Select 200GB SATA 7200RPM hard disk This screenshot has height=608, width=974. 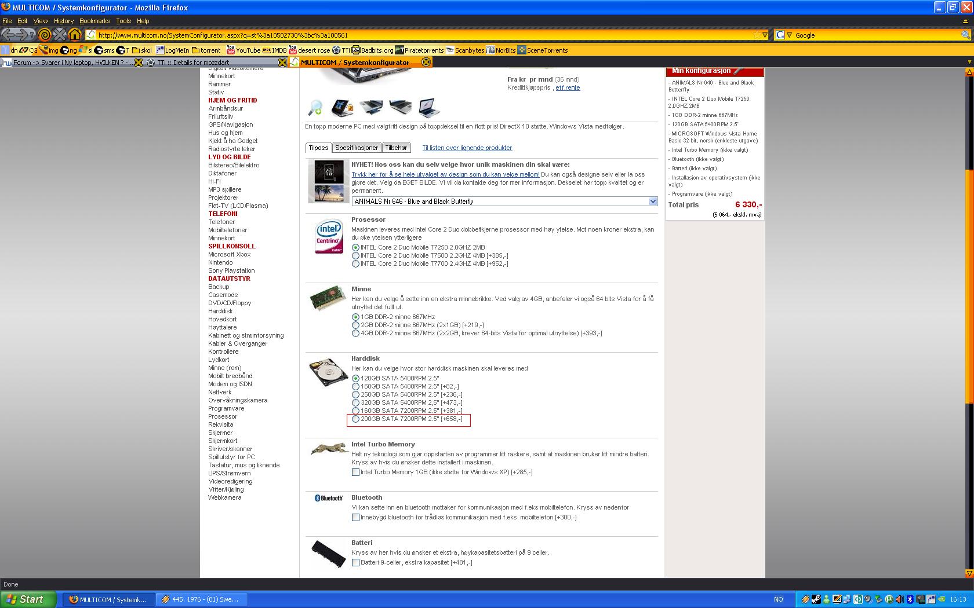pyautogui.click(x=355, y=419)
